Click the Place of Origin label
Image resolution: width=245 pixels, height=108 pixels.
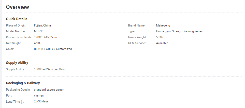(x=16, y=25)
